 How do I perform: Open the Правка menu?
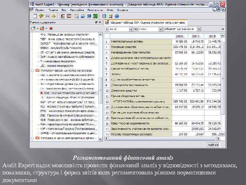click(53, 10)
